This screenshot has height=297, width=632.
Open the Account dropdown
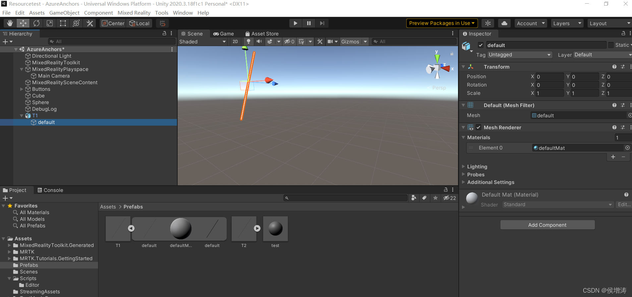click(x=531, y=23)
